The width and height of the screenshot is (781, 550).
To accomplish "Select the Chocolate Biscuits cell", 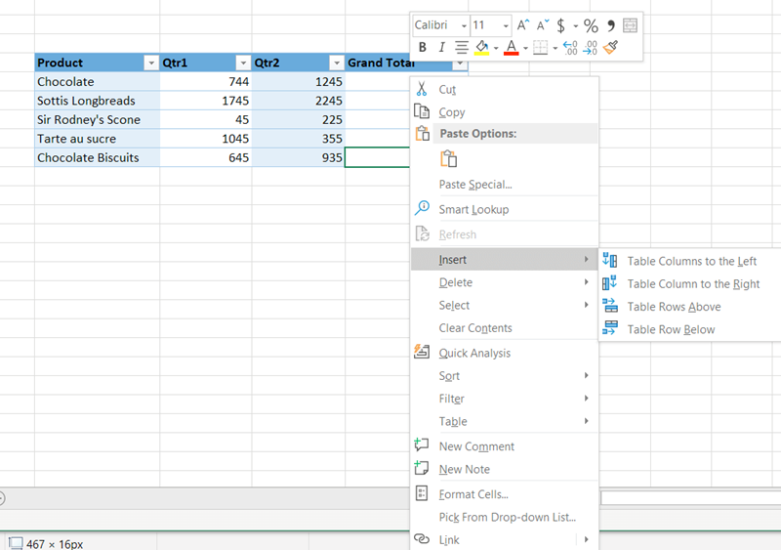I will pos(97,157).
